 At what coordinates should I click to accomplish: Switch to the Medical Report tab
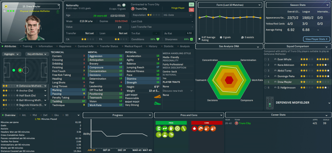[x=133, y=46]
